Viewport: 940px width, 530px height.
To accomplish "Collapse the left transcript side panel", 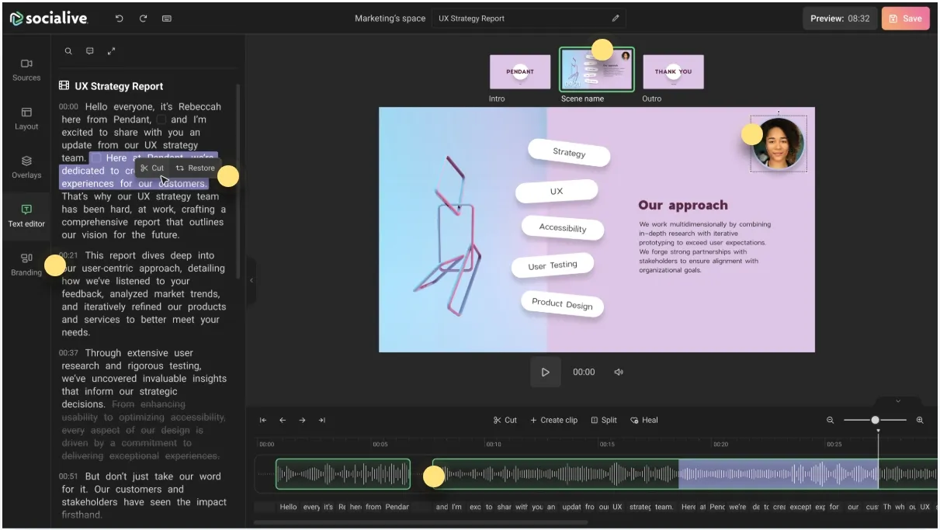I will click(251, 280).
